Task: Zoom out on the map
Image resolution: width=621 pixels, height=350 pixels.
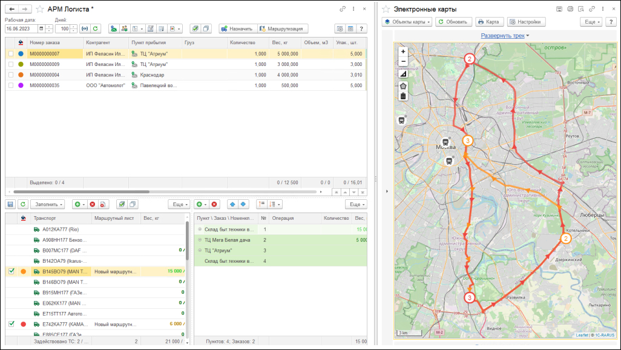Action: pyautogui.click(x=403, y=62)
